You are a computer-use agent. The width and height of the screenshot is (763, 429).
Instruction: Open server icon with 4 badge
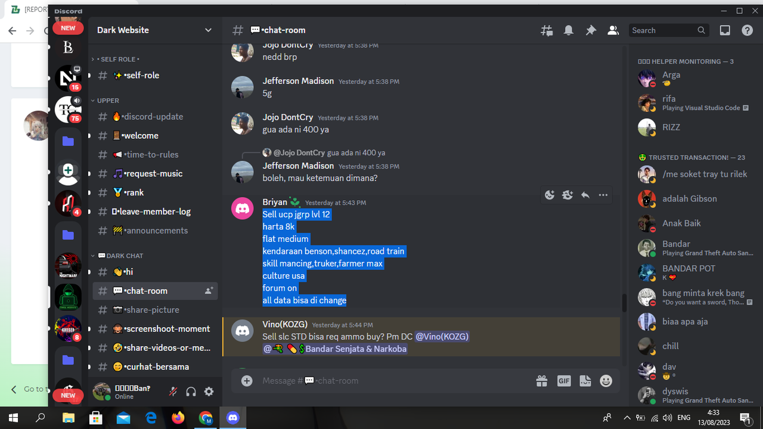[x=68, y=204]
